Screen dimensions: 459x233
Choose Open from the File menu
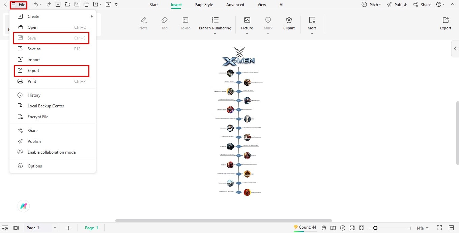pyautogui.click(x=53, y=27)
